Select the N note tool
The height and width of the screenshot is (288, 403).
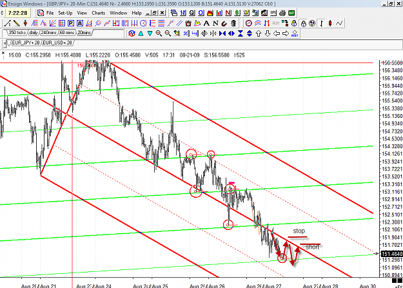(215, 23)
